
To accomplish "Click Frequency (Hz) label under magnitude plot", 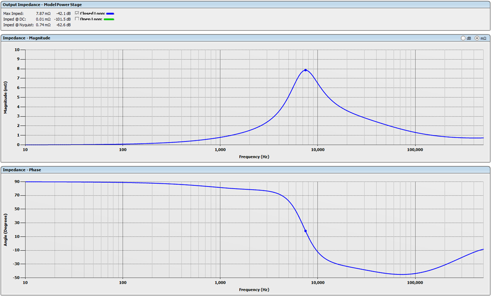I will point(254,157).
